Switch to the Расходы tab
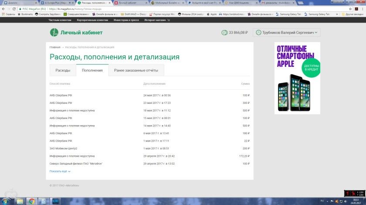 click(63, 70)
